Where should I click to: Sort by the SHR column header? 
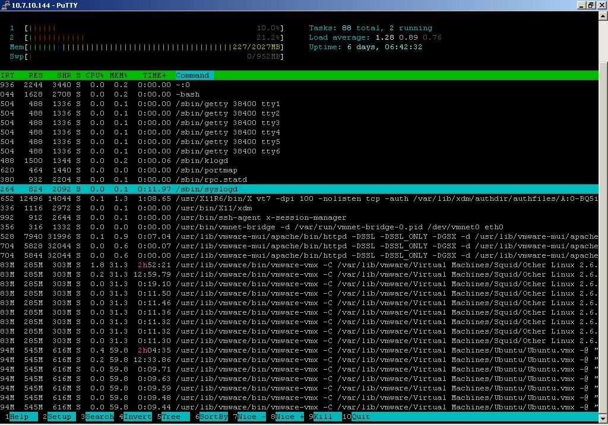click(64, 75)
